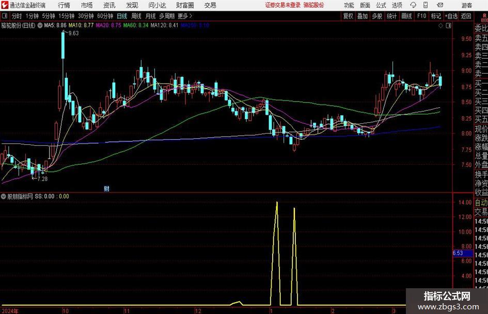The image size is (488, 314).
Task: Click the 多股 multi-stock button
Action: [377, 16]
